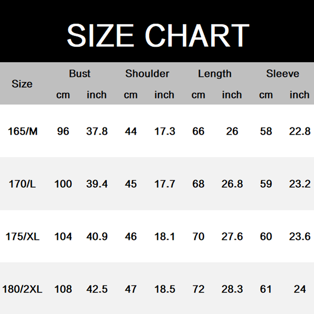
Task: Click the inch subheader under Bust
Action: pos(97,95)
